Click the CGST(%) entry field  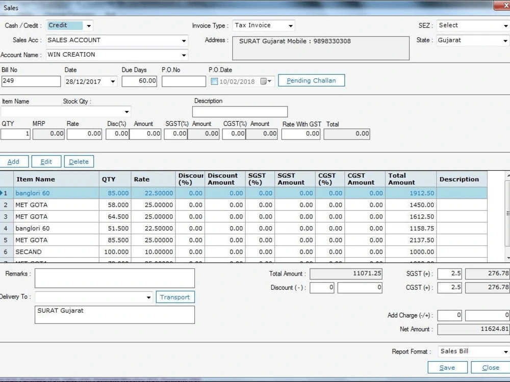pos(234,134)
